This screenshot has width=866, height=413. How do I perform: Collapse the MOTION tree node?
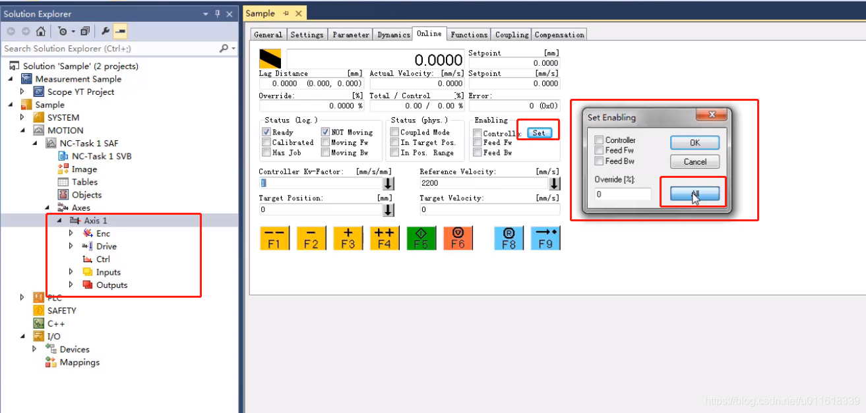point(22,130)
